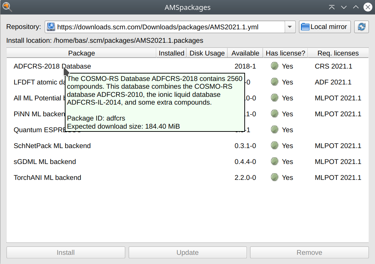375x264 pixels.
Task: Select the All ML Potential package row
Action: click(x=188, y=98)
